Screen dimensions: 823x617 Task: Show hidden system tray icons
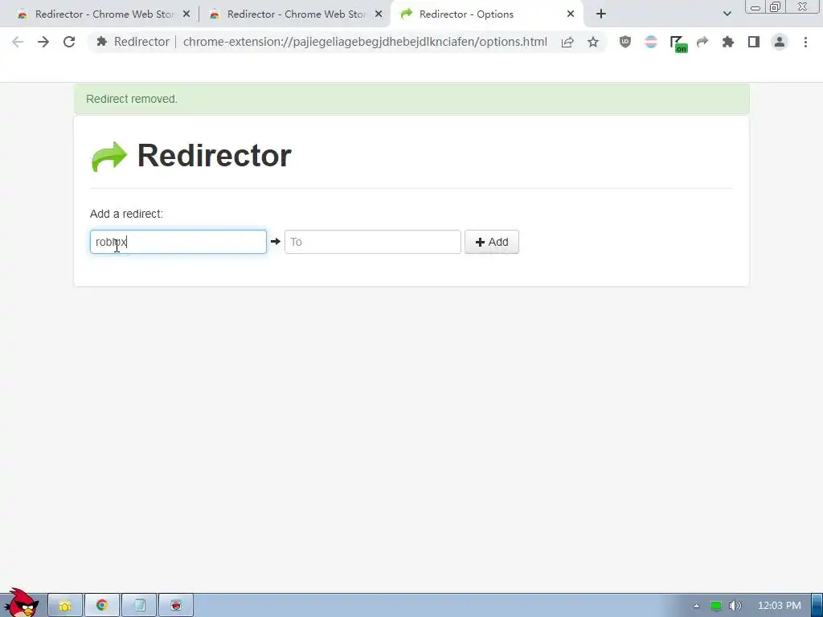tap(696, 606)
